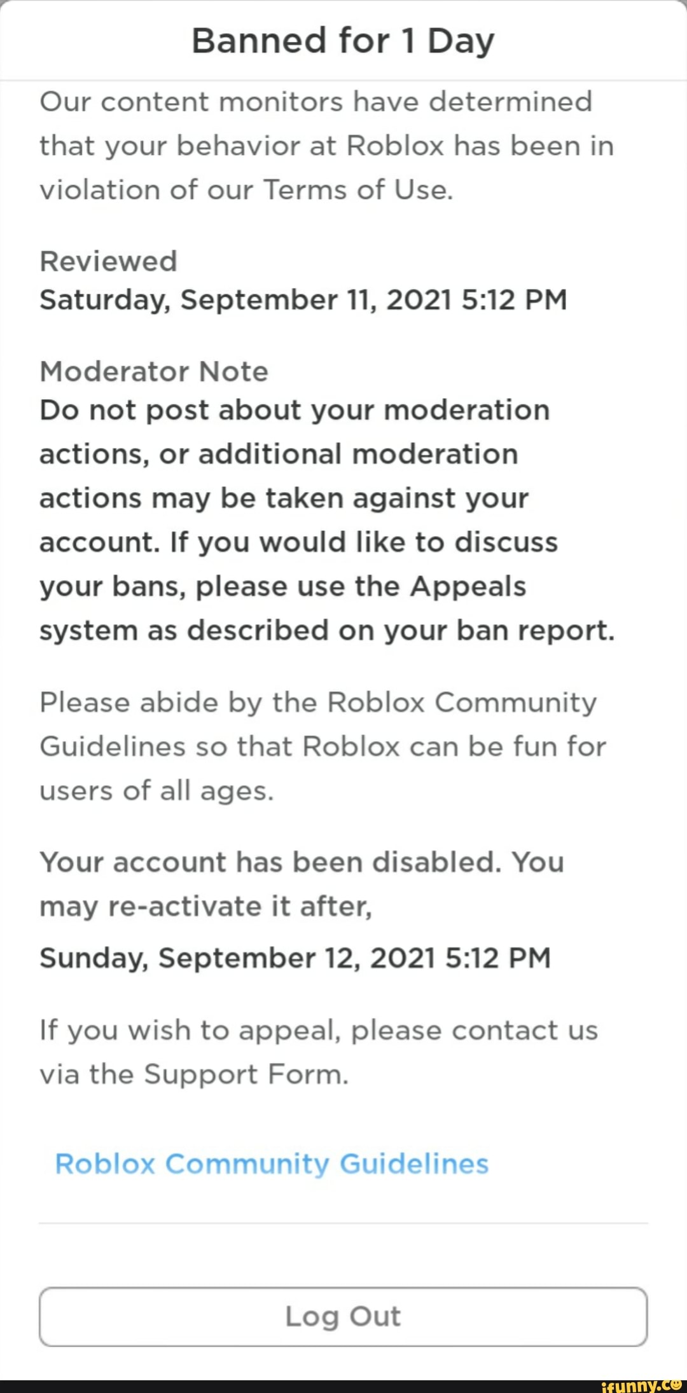
Task: Select the 'Our content monitors' opening paragraph
Action: [326, 146]
